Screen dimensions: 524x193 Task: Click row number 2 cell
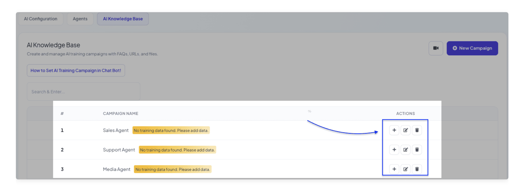[x=62, y=150]
